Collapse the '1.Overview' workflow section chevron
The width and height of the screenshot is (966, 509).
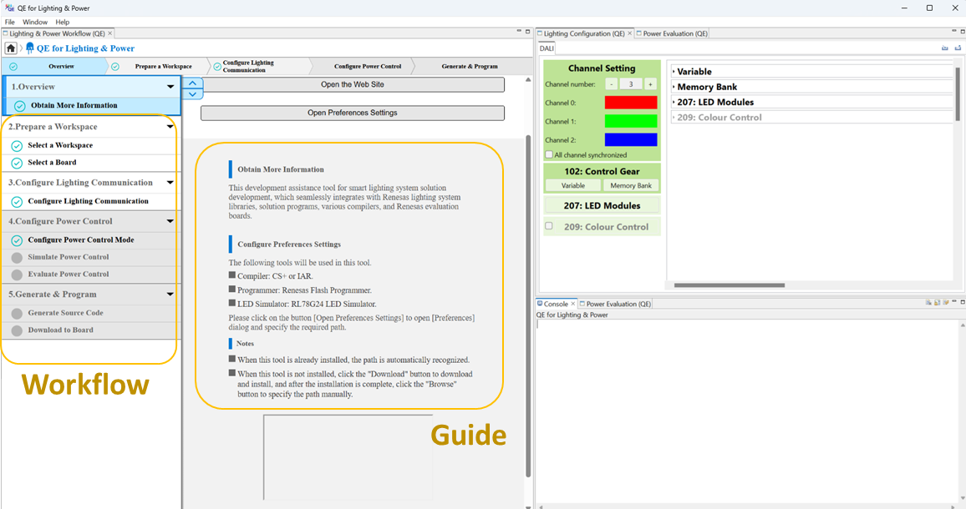point(170,86)
